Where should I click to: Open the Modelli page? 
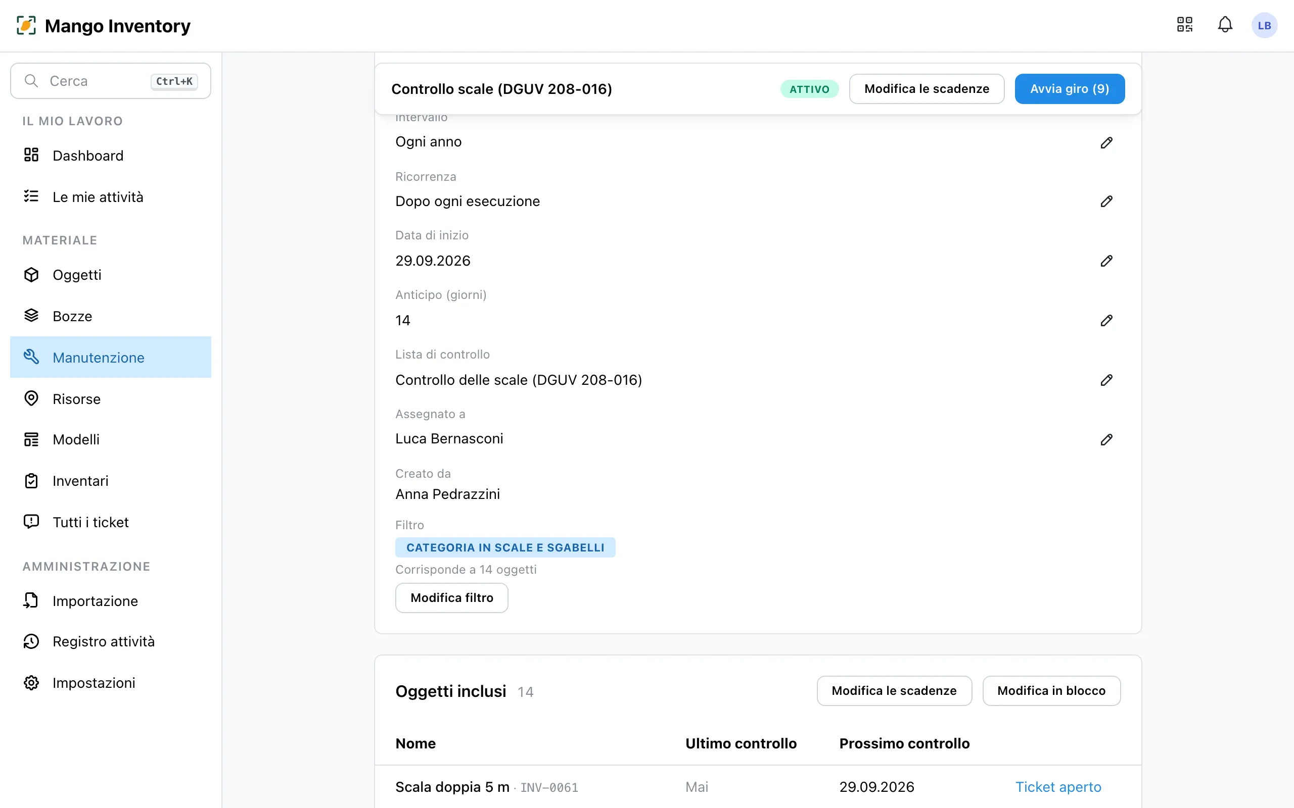(x=111, y=439)
